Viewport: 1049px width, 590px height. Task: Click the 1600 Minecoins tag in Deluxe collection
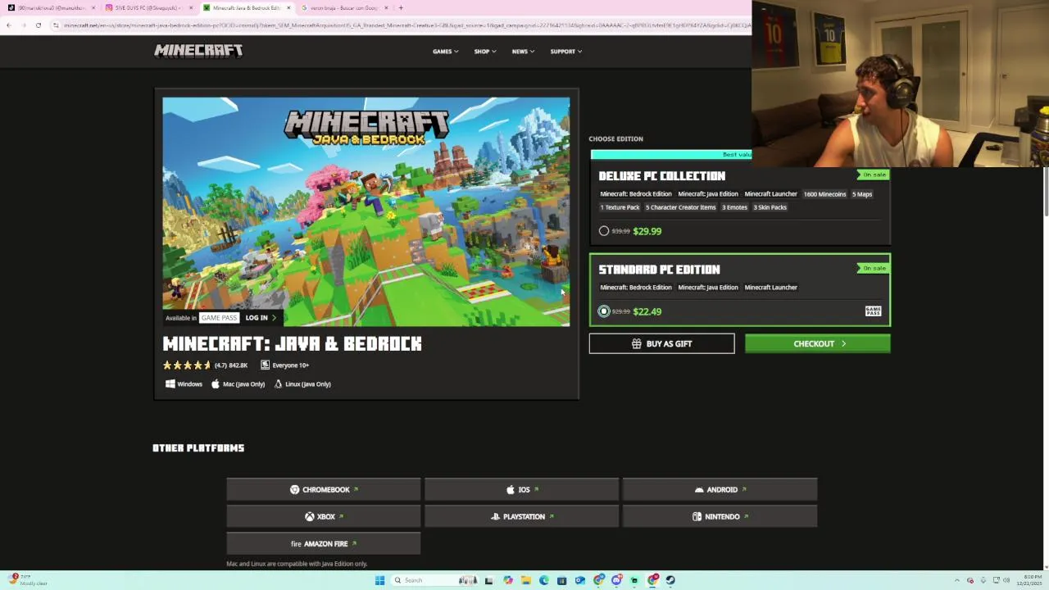click(824, 194)
